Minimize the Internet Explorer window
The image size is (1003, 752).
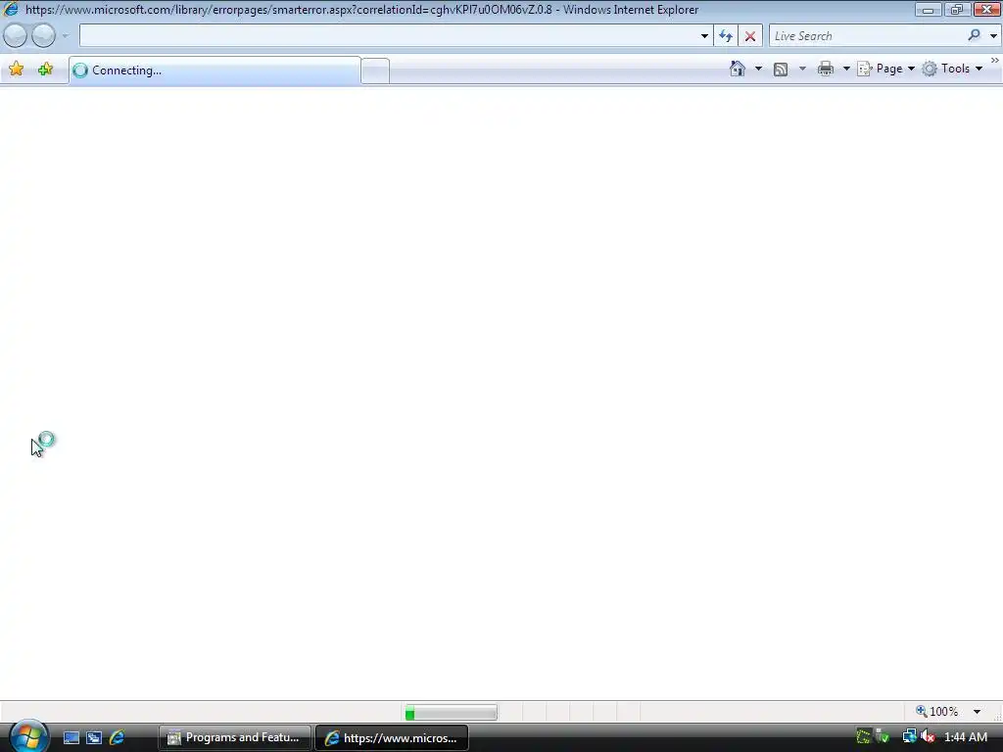(928, 9)
